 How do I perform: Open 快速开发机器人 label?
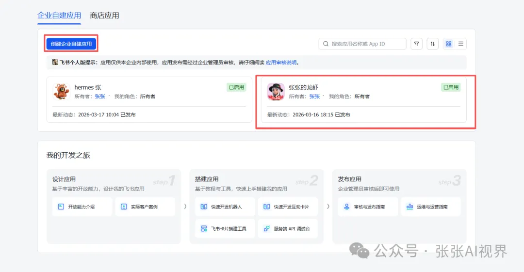tap(227, 207)
